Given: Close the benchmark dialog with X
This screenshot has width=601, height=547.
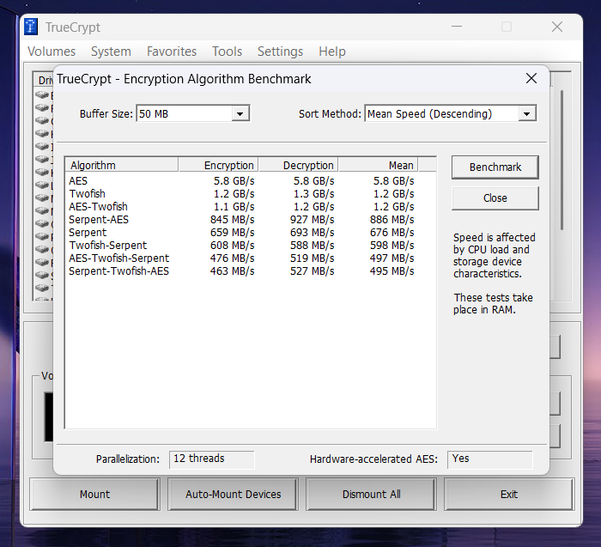Looking at the screenshot, I should pos(531,79).
